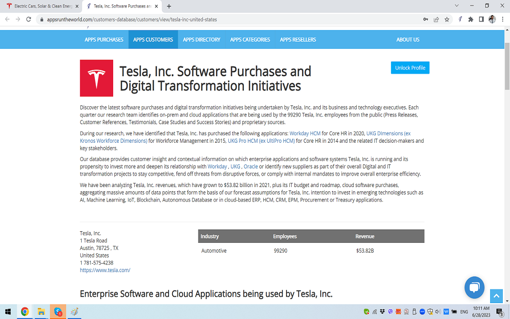
Task: Click the Paint taskbar icon
Action: [x=74, y=312]
